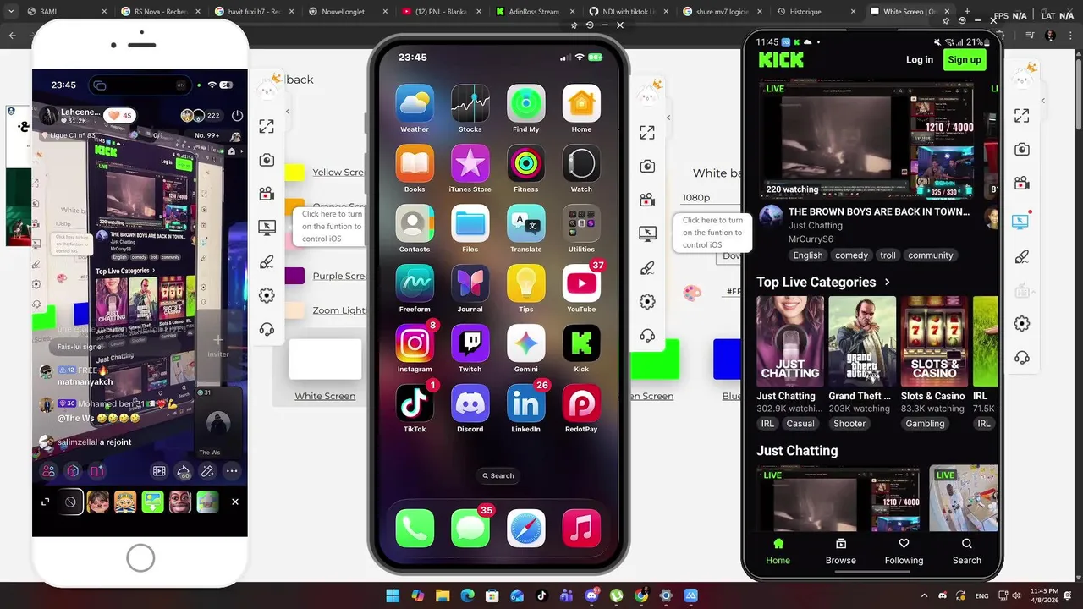1083x609 pixels.
Task: Select the no-effect circle in TikTok effects tray
Action: tap(71, 502)
